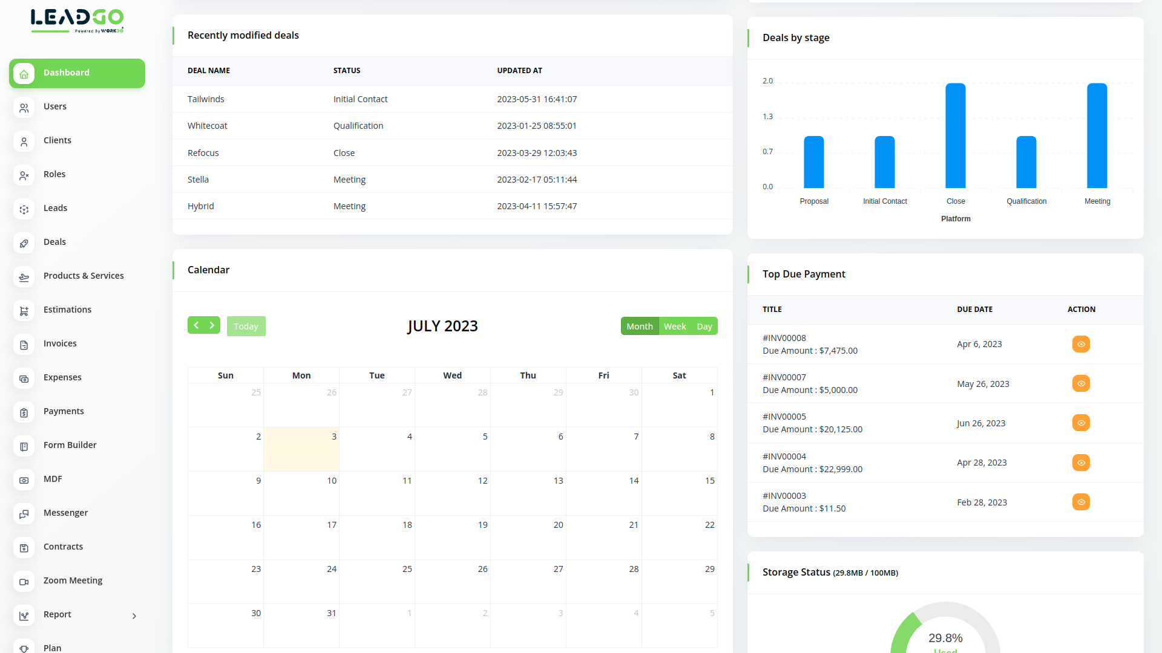Open the Leads sidebar icon
Screen dimensions: 1162x653
24,209
